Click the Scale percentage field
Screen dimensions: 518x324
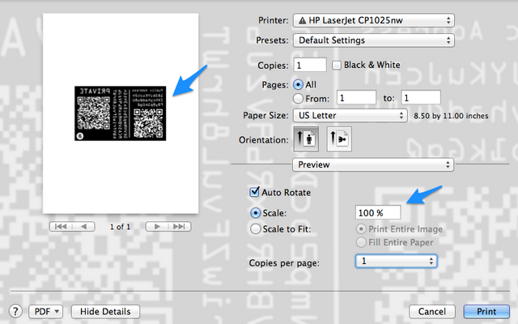click(378, 212)
